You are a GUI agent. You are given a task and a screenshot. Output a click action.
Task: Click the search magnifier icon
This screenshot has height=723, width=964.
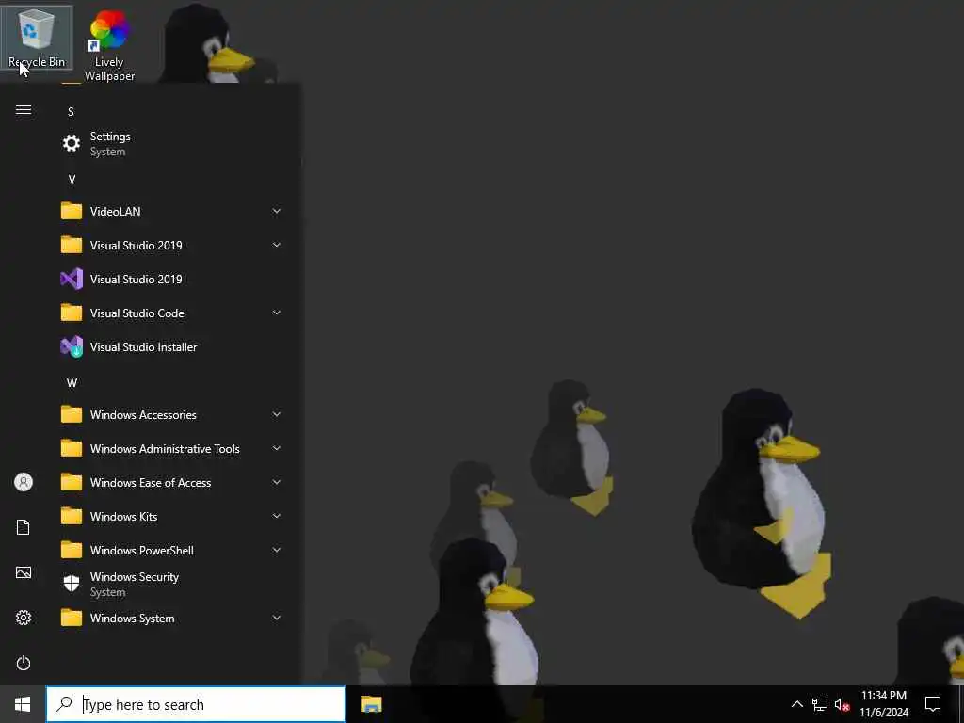click(64, 704)
